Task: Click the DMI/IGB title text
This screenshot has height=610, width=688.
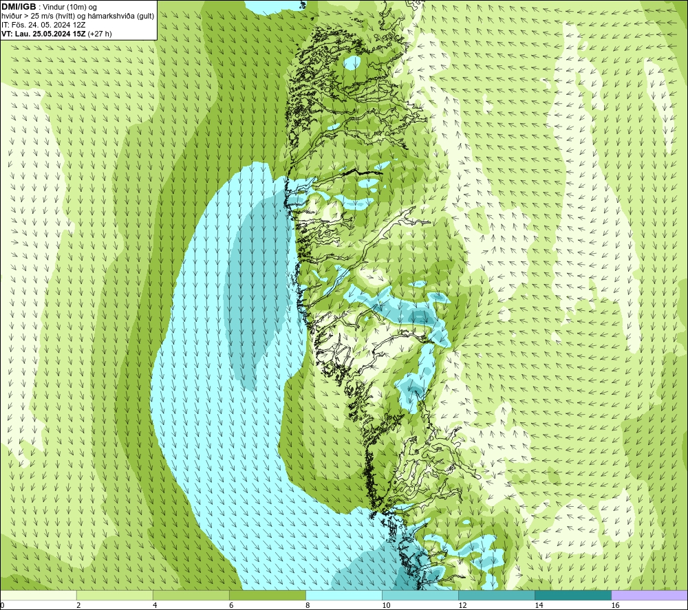Action: 19,7
